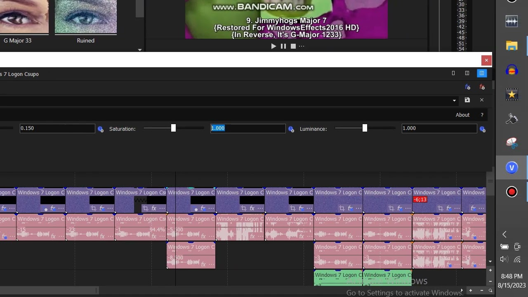Click the presets panel scroll-down arrow
Screen dimensions: 528x297
pyautogui.click(x=140, y=49)
